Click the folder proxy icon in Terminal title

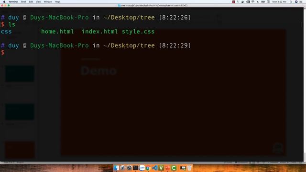119,5
